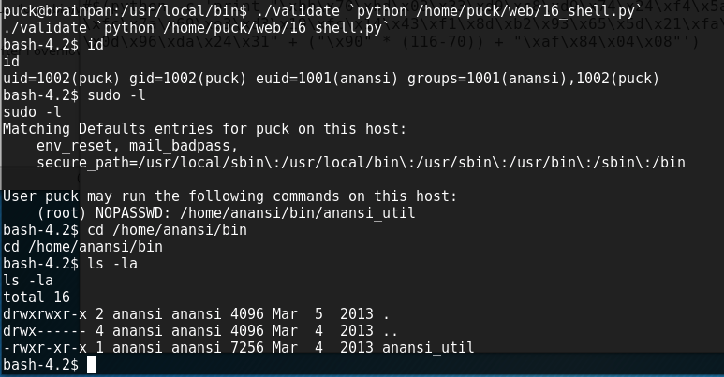The image size is (724, 377).
Task: Click the drwx------ permissions of the parent directory
Action: 45,331
